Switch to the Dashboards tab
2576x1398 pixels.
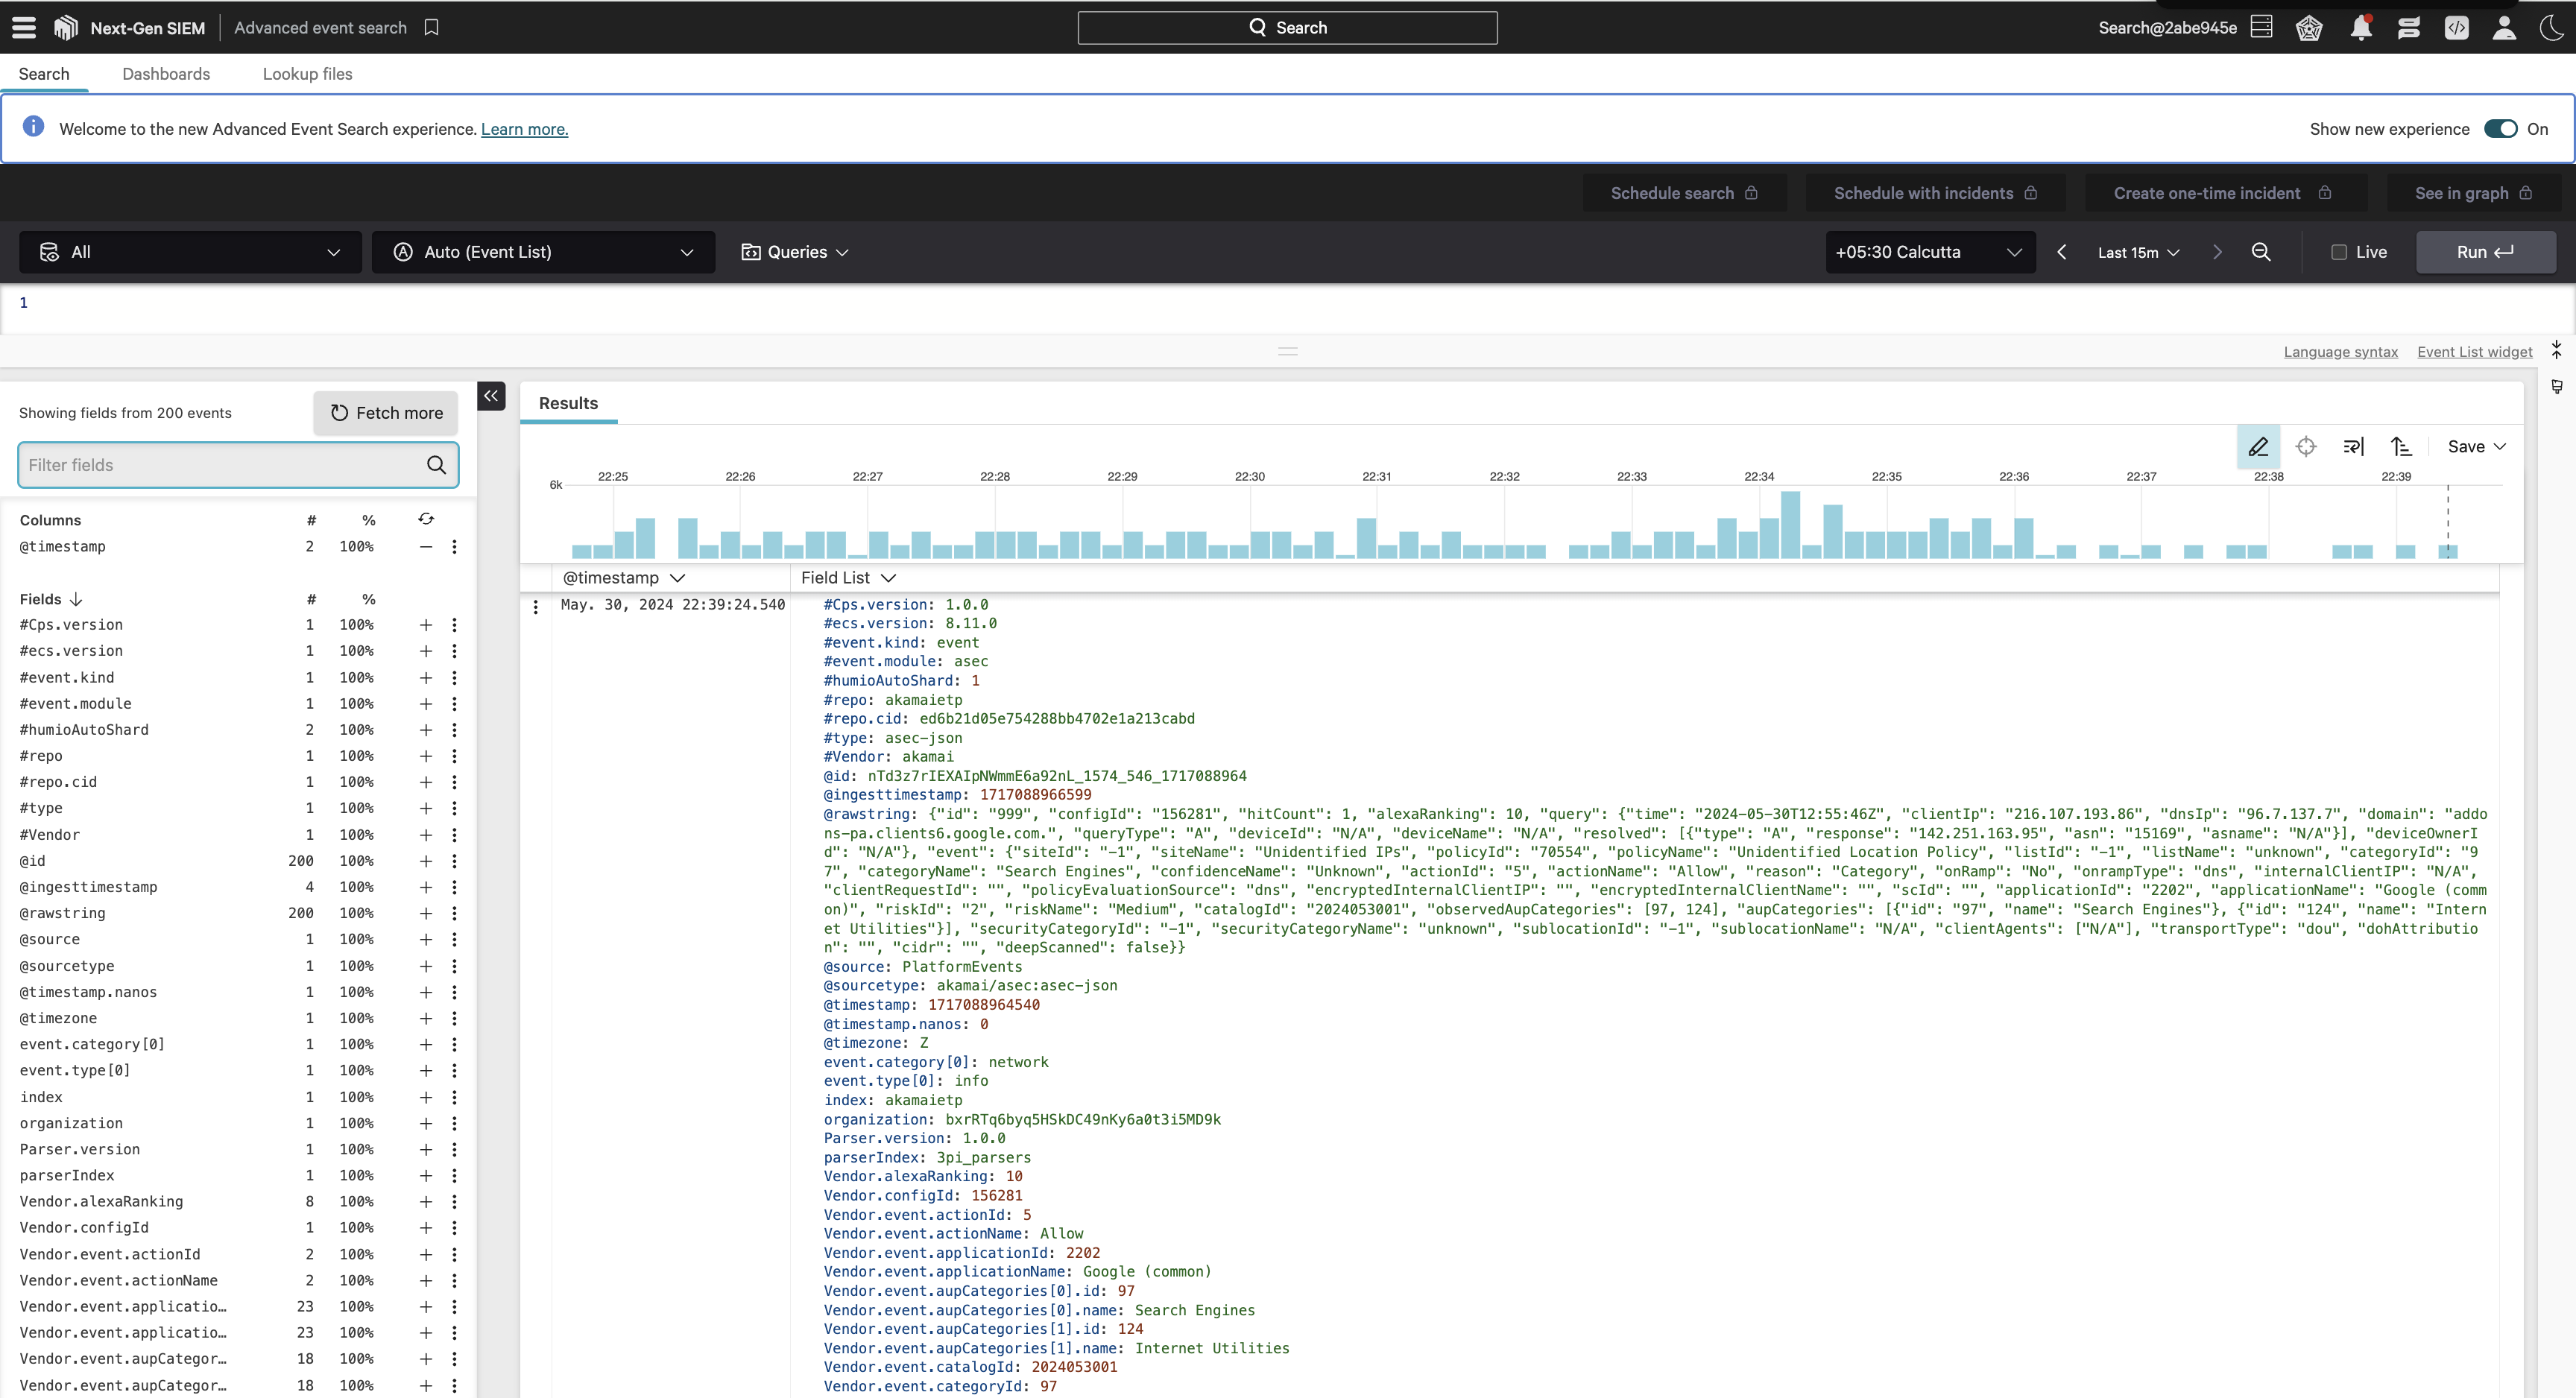[x=166, y=74]
